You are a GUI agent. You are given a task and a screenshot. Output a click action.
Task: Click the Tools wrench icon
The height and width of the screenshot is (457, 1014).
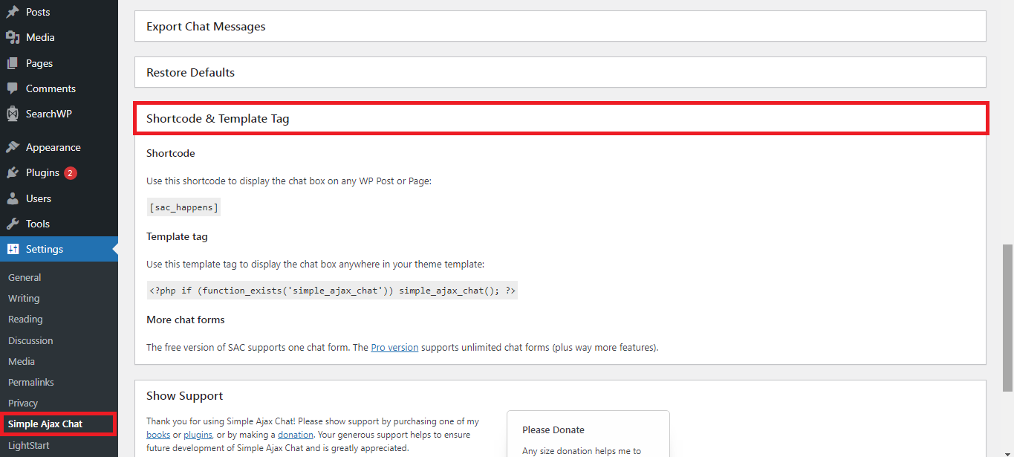13,224
